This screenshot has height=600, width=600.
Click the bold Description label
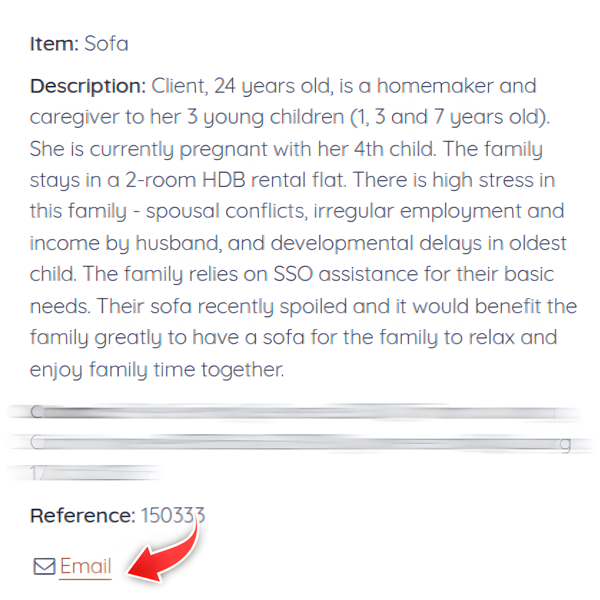pyautogui.click(x=88, y=86)
